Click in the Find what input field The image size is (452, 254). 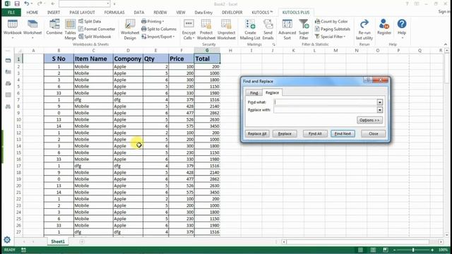point(326,102)
